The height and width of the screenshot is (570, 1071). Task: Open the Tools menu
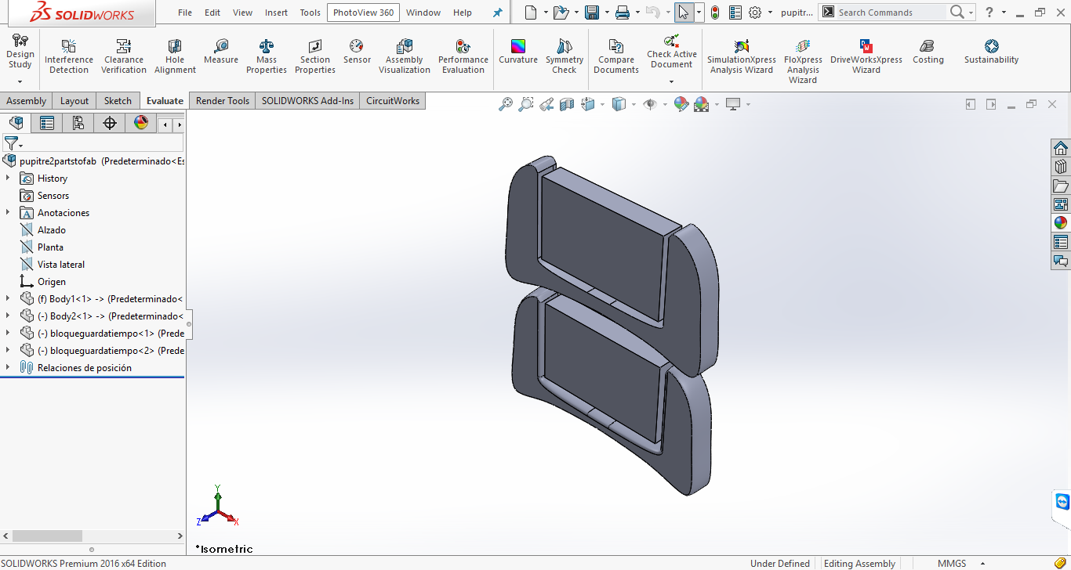(x=310, y=13)
